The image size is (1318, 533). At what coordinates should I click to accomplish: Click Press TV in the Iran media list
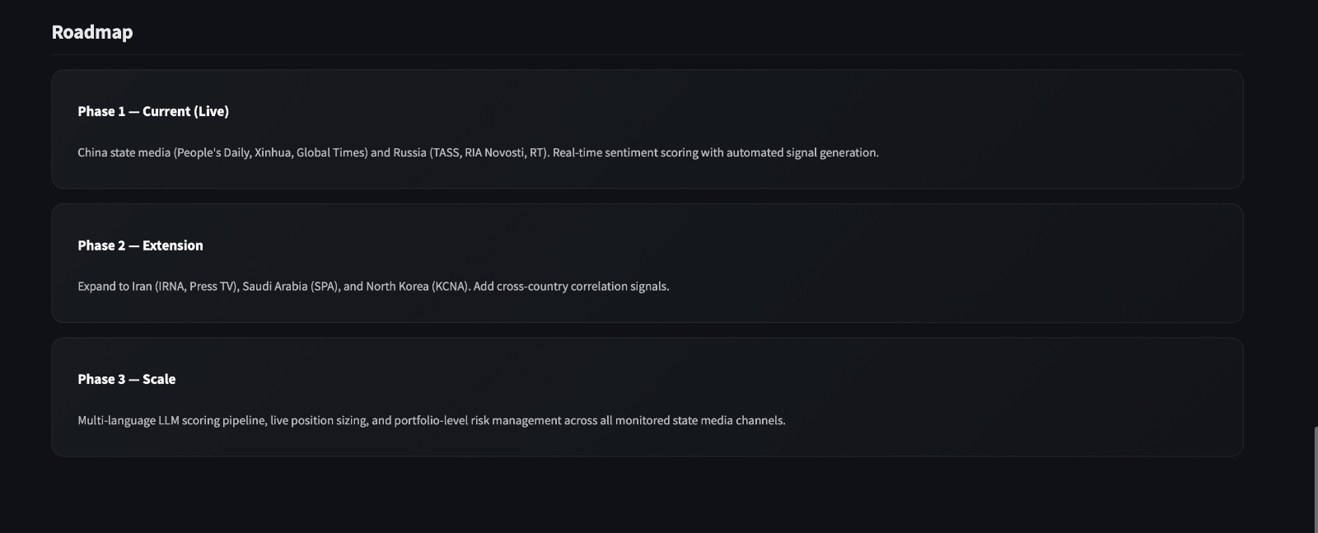[x=212, y=287]
